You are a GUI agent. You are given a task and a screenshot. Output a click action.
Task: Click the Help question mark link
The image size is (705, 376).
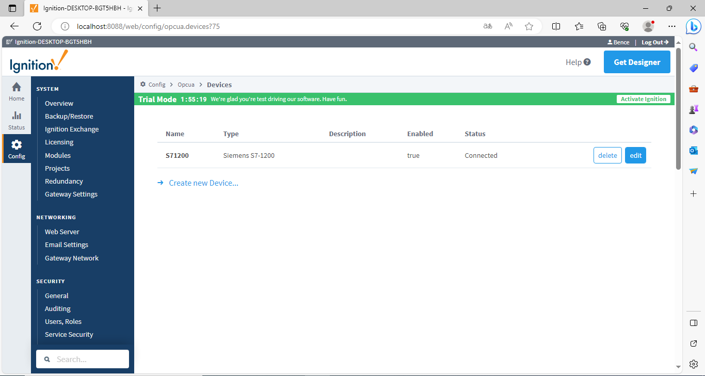click(578, 62)
